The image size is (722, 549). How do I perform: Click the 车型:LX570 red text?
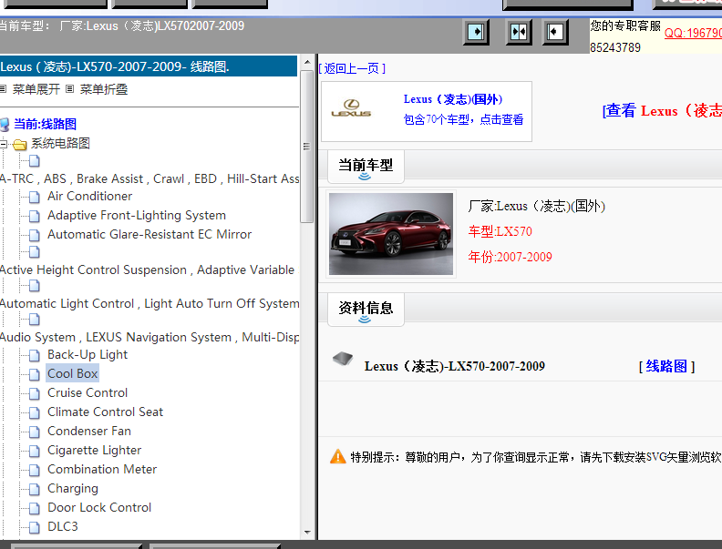pyautogui.click(x=500, y=231)
